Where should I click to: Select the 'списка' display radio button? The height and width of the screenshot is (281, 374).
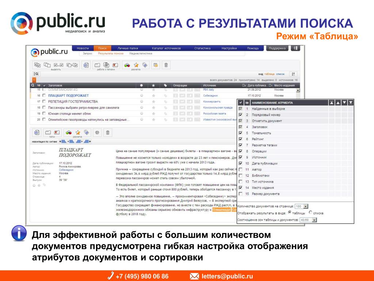tap(310, 212)
